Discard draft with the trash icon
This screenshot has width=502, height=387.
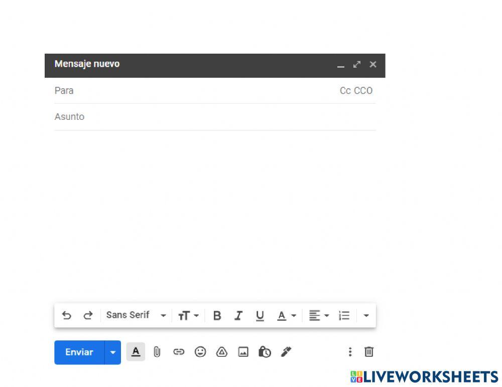[369, 352]
